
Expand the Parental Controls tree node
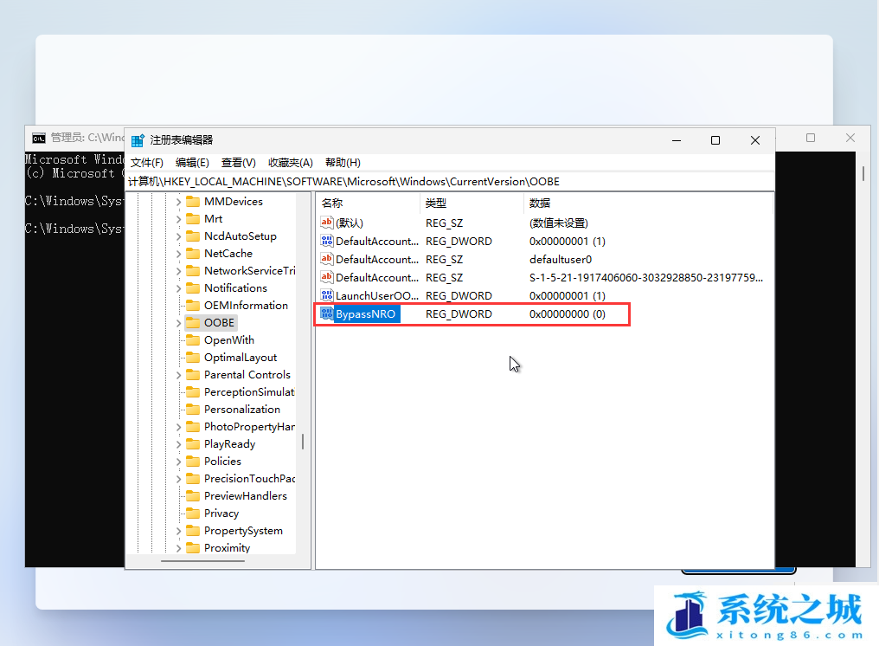(179, 375)
